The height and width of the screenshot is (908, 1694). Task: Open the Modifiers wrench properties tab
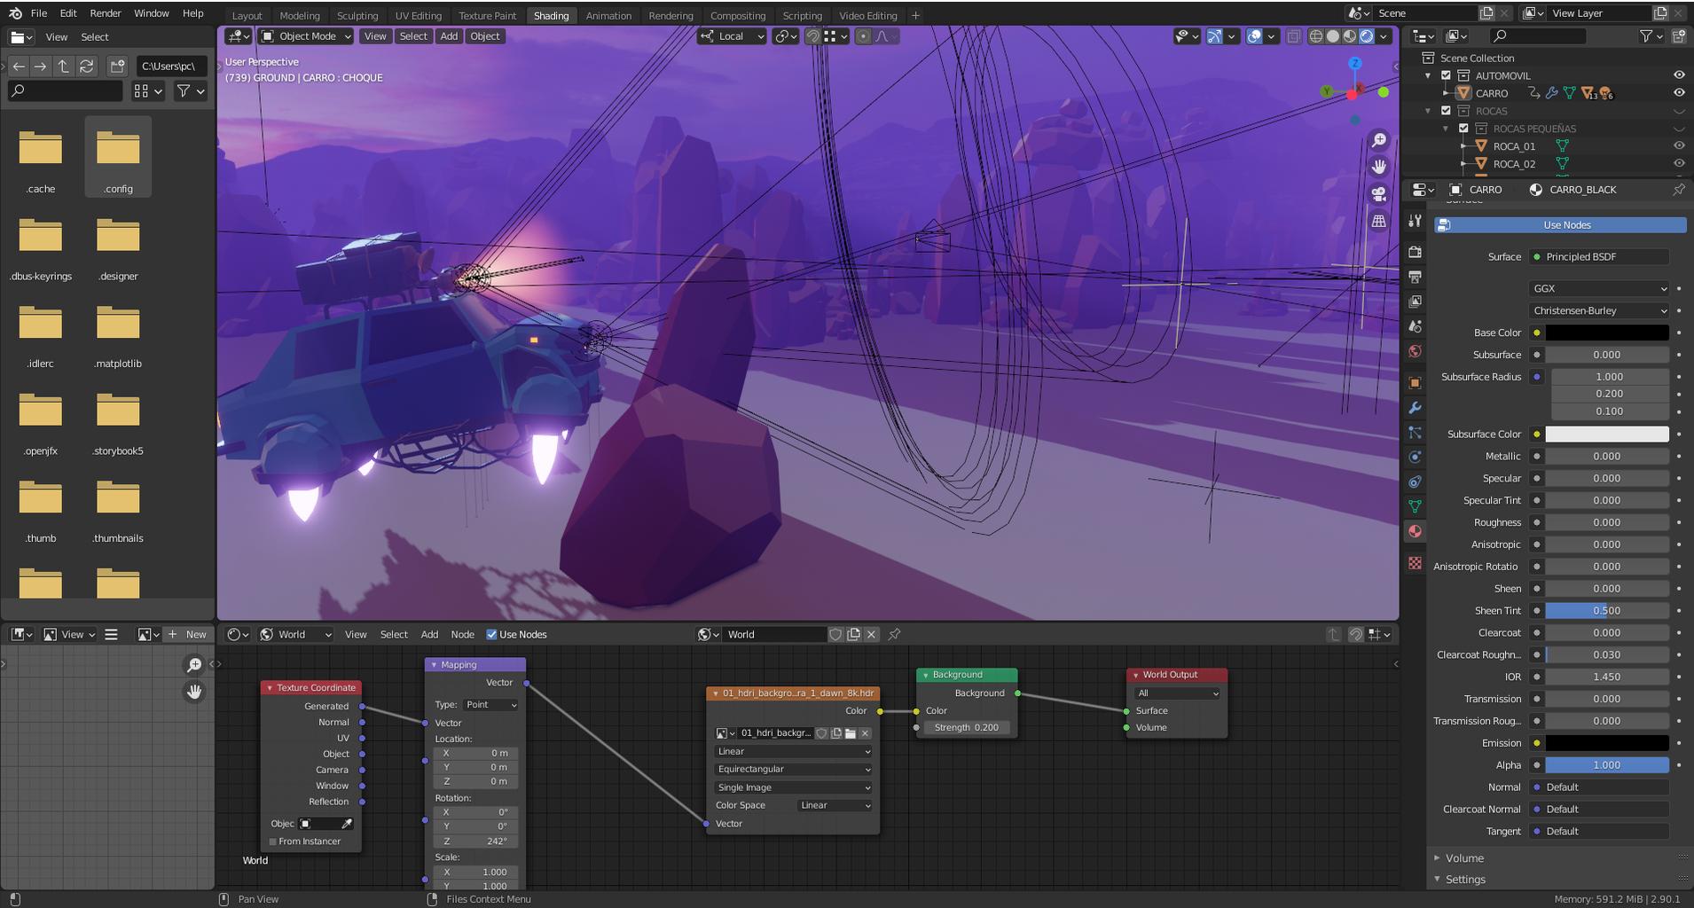coord(1415,408)
